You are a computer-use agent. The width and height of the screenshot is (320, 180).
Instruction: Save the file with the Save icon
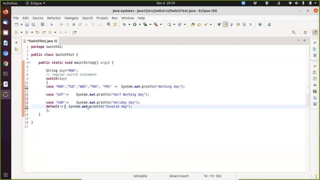tap(27, 24)
